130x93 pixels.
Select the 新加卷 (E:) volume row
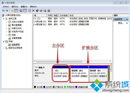pos(73,25)
